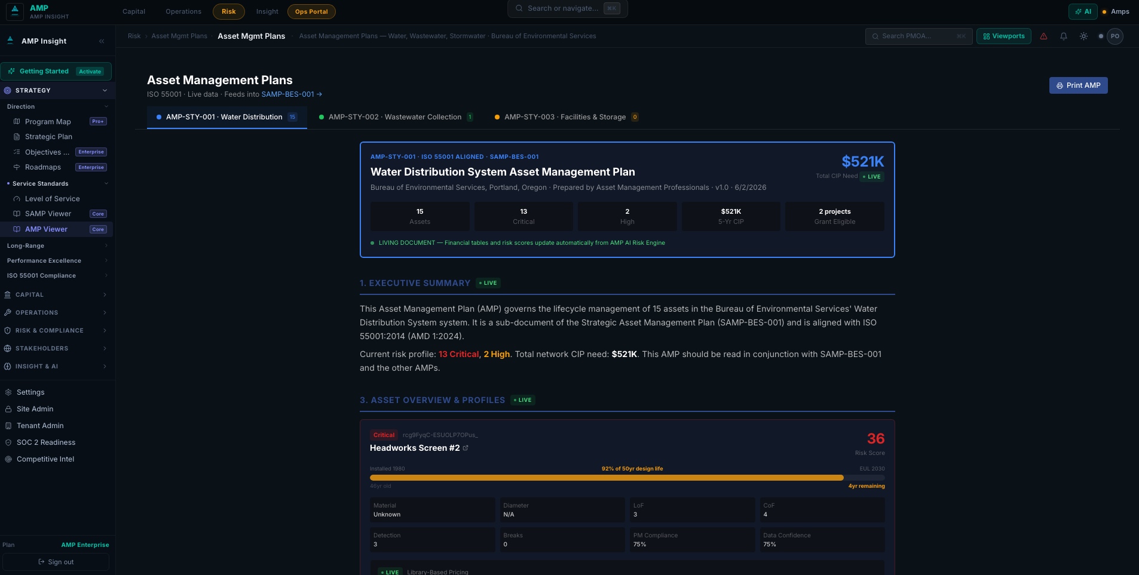This screenshot has height=575, width=1139.
Task: Expand the RISK & COMPLIANCE section
Action: click(57, 331)
